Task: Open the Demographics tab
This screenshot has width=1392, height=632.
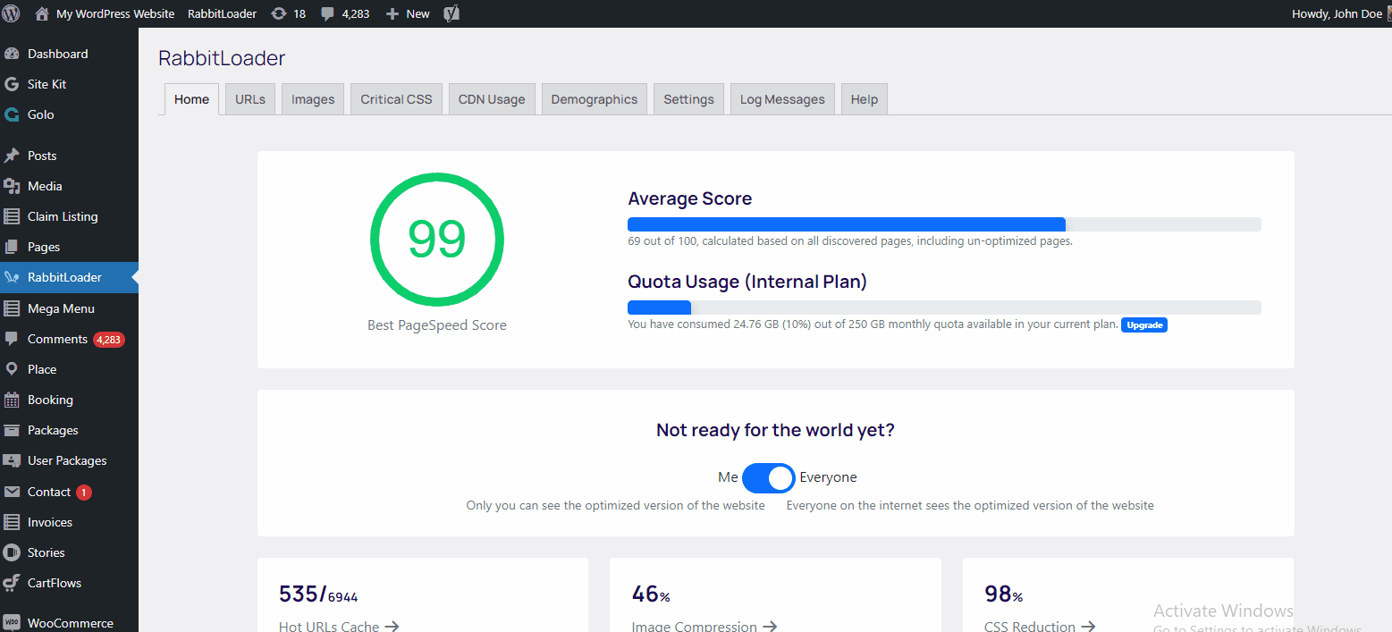Action: pos(595,99)
